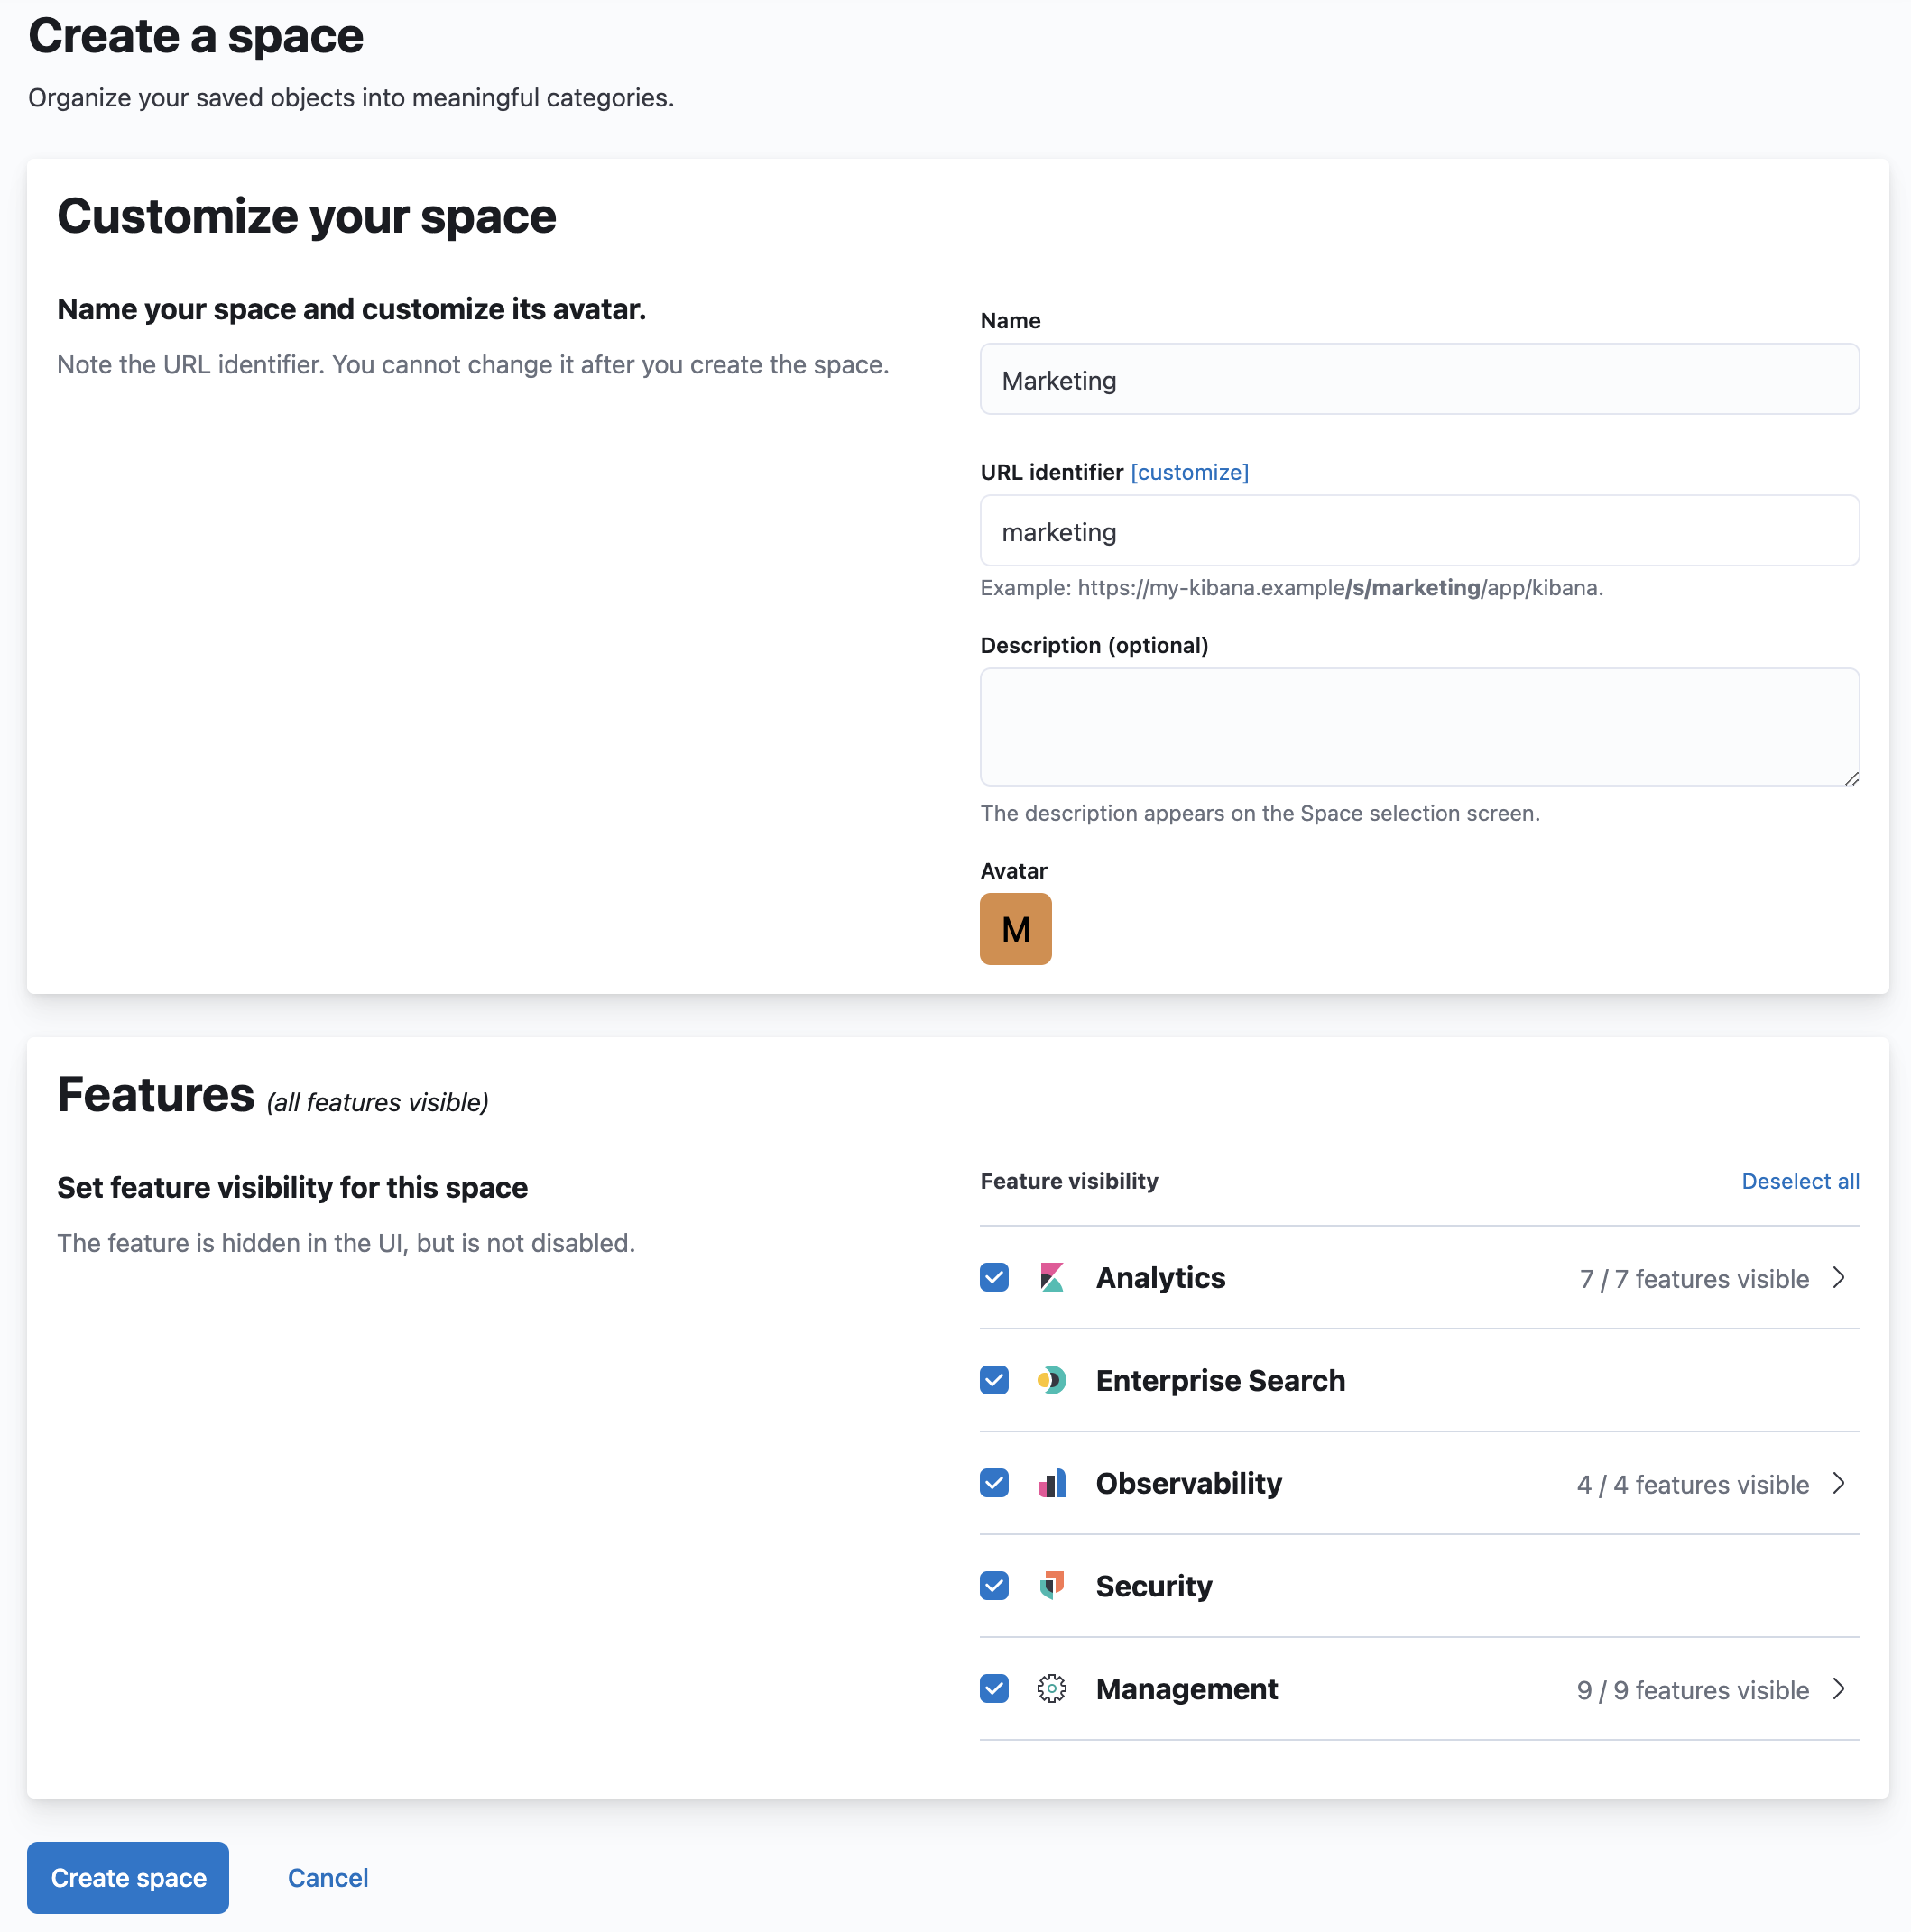Viewport: 1911px width, 1932px height.
Task: Click Deselect all features
Action: [1799, 1181]
